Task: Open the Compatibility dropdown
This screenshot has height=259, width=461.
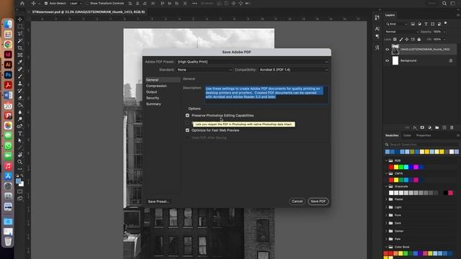Action: (293, 70)
